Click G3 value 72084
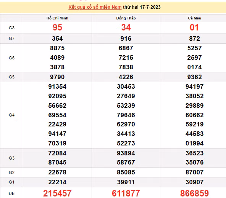 click(x=57, y=153)
